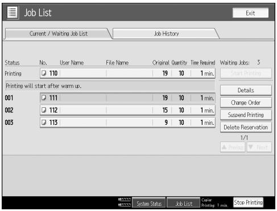The height and width of the screenshot is (211, 277).
Task: Click the toner status icon beside System Status
Action: (125, 202)
